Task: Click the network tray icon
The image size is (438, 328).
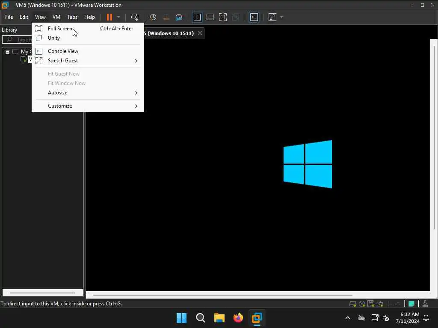Action: tap(375, 318)
